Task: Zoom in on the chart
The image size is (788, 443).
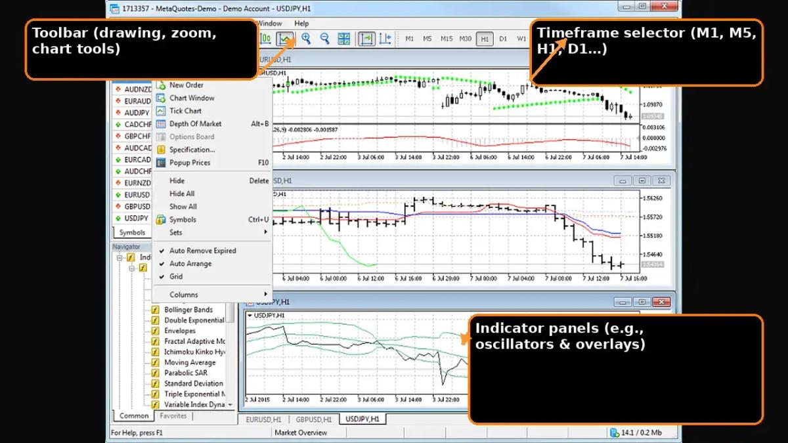Action: click(x=306, y=39)
